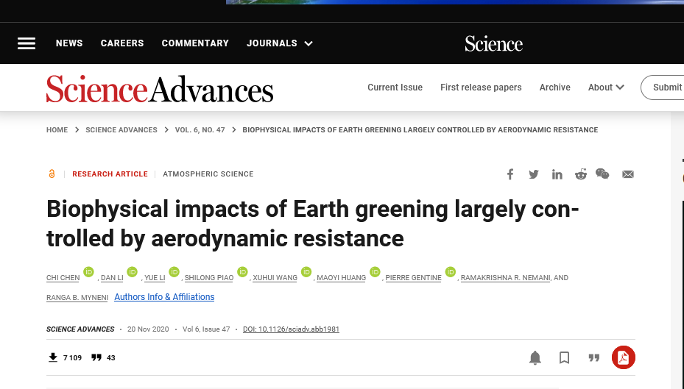Screen dimensions: 684x389
Task: Share article via WeChat
Action: coord(602,174)
